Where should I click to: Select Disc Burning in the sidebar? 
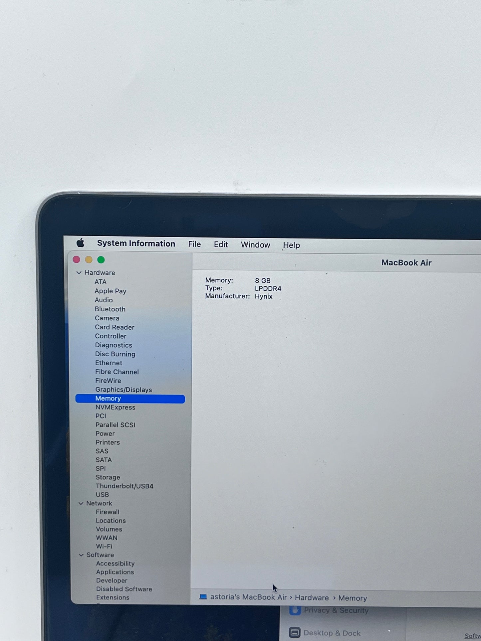[116, 354]
